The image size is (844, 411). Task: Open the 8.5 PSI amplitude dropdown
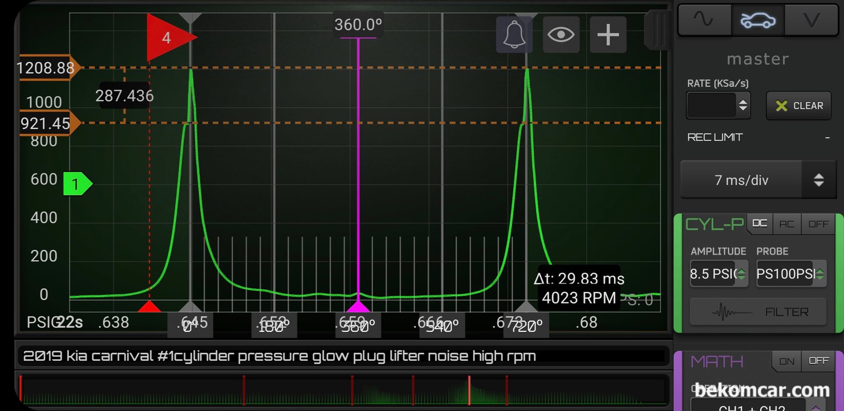pyautogui.click(x=719, y=274)
